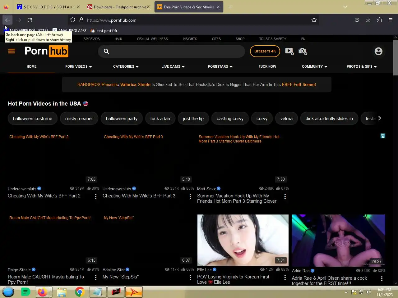Screen dimensions: 398x298
Task: Click the Windows Start orb
Action: pos(8,292)
